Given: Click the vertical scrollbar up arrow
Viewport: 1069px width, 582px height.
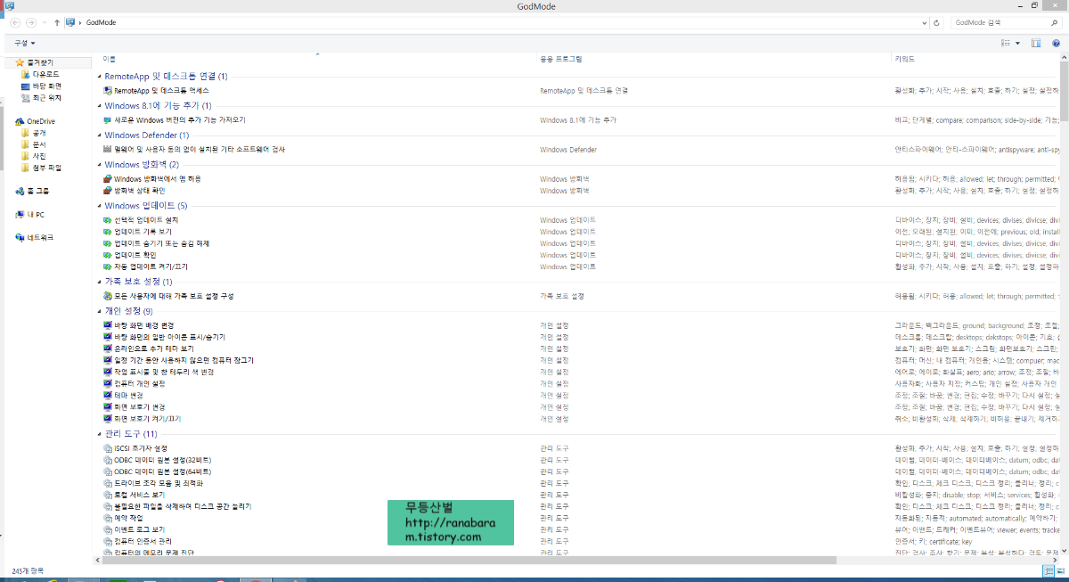Looking at the screenshot, I should [x=1065, y=58].
